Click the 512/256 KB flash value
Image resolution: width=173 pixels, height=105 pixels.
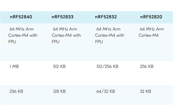tap(107, 66)
